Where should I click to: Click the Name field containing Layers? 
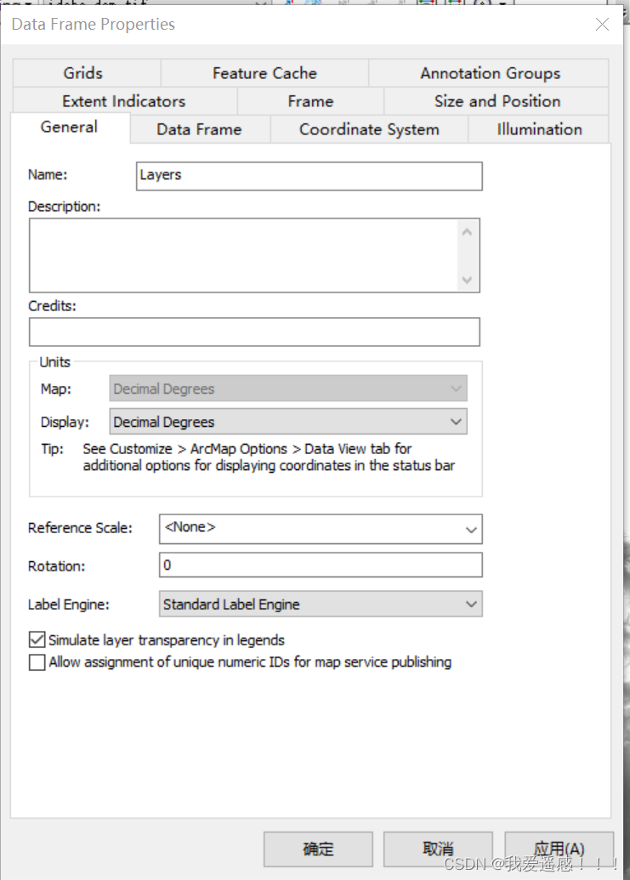309,176
